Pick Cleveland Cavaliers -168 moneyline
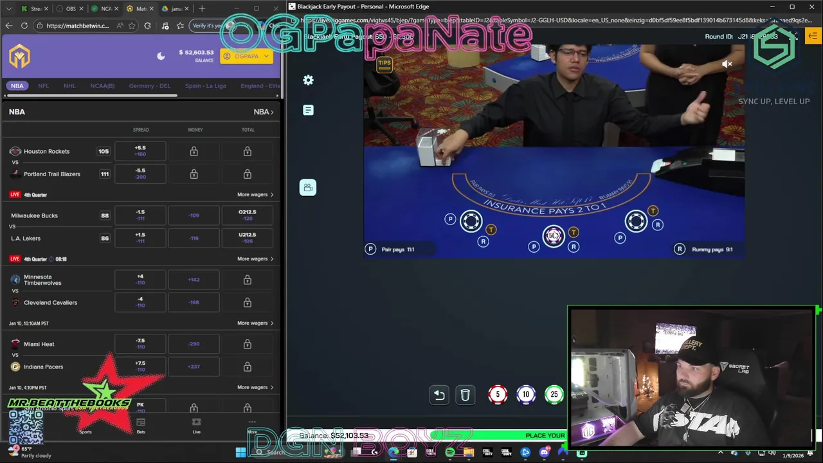Screen dimensions: 823x463 194,302
